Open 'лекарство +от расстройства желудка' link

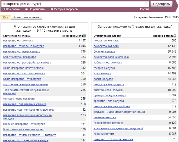tap(27, 63)
